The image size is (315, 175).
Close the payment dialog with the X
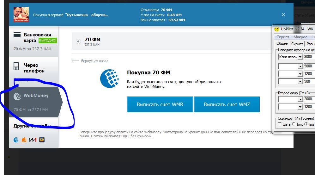tap(283, 15)
